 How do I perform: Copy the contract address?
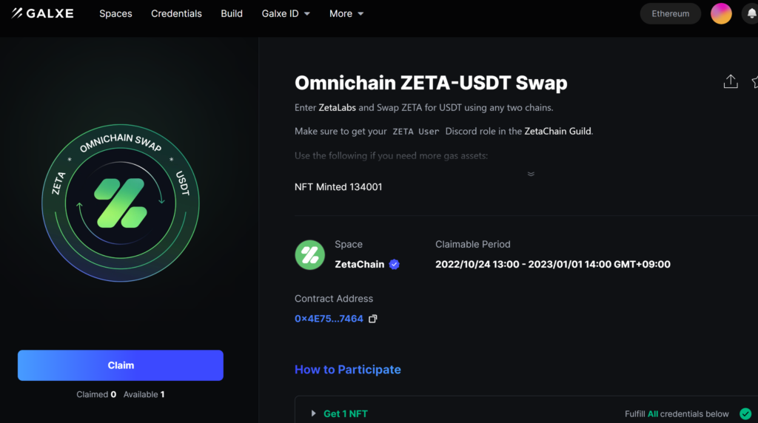(x=373, y=319)
